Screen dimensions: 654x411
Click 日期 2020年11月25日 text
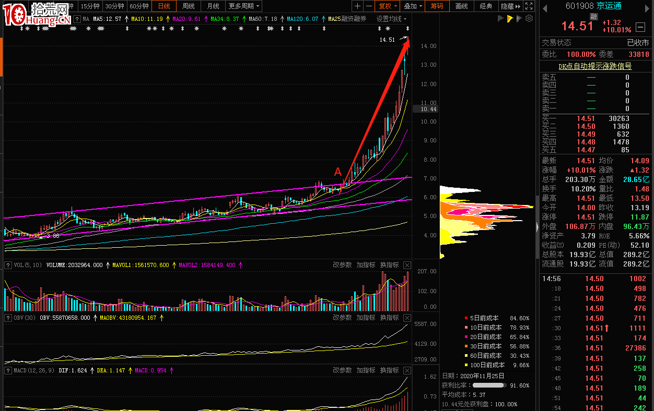[473, 376]
